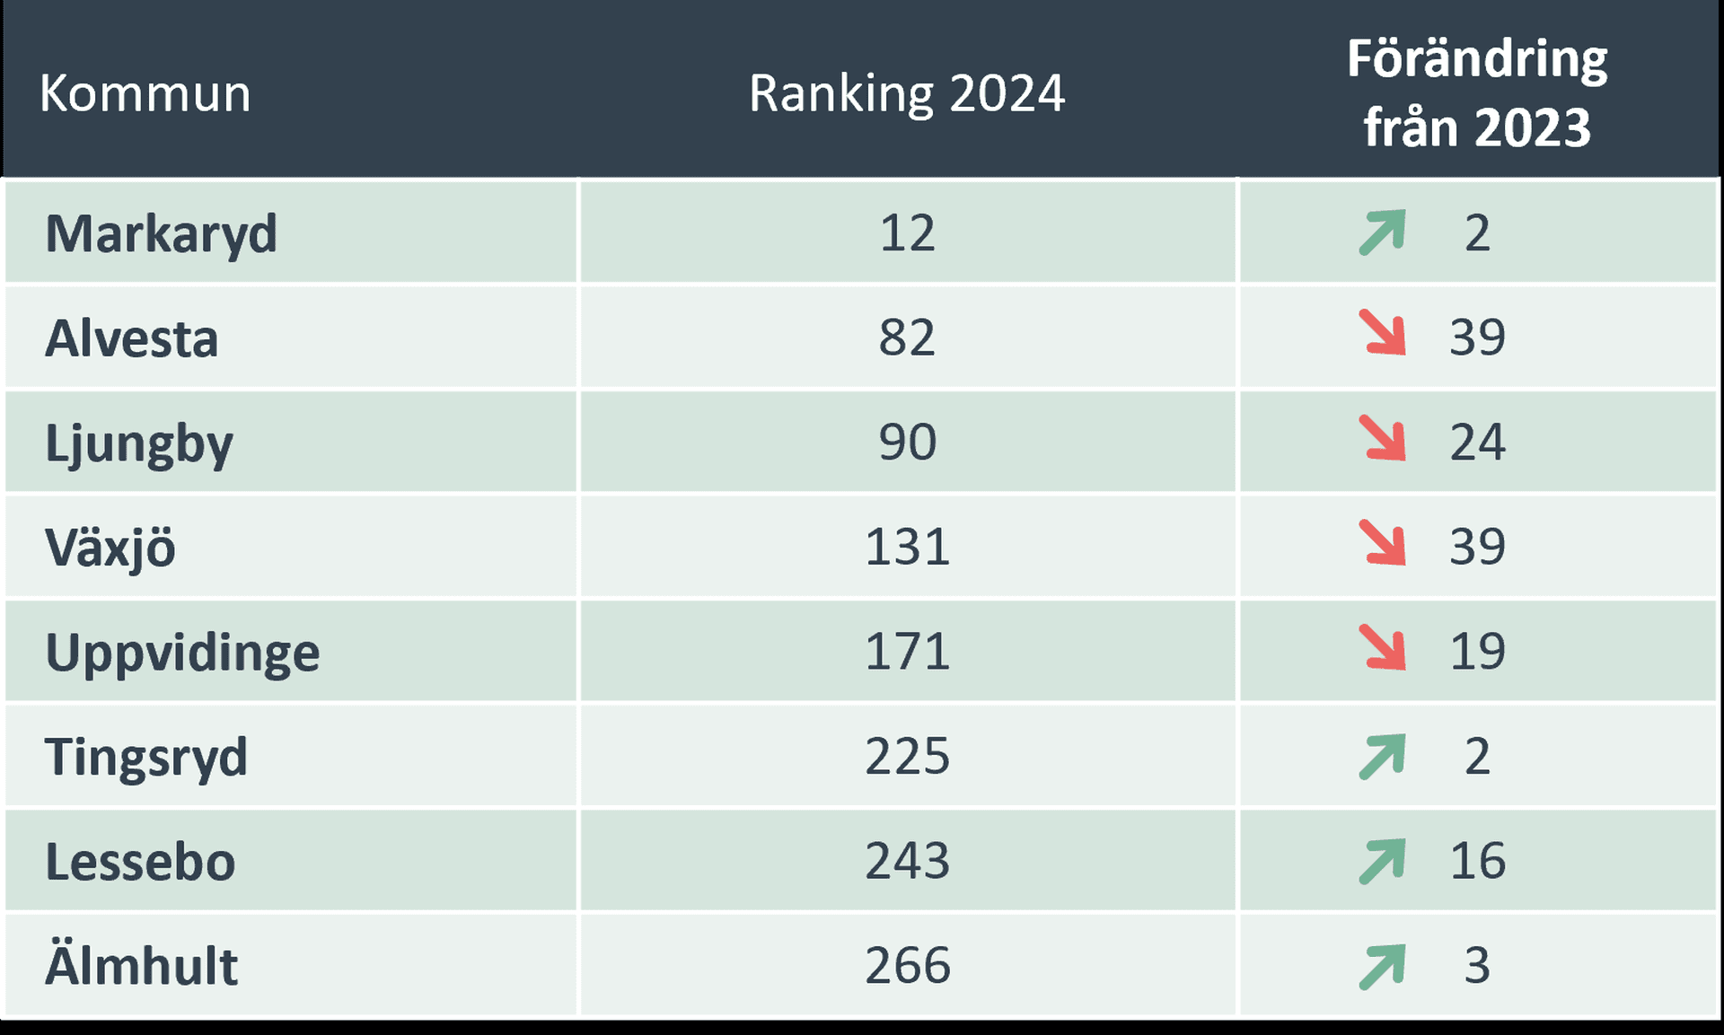Select change value 24 in Ljungby row
Viewport: 1724px width, 1035px height.
click(1477, 442)
